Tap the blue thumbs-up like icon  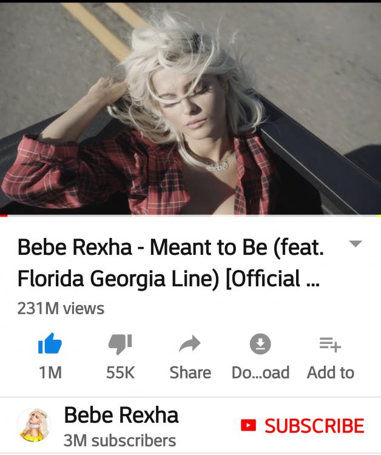[50, 343]
